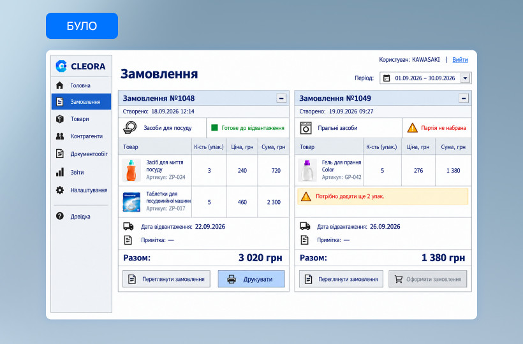Click the 2 300 sum cell
This screenshot has height=344, width=523.
click(x=274, y=202)
